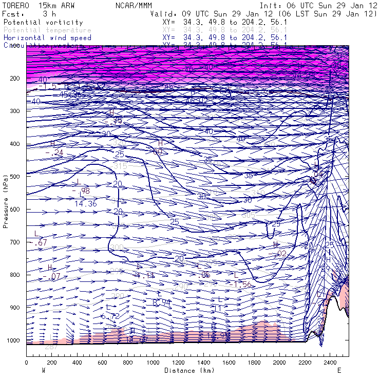380x380 pixels.
Task: Select the Potential temperature legend entry
Action: (x=47, y=30)
